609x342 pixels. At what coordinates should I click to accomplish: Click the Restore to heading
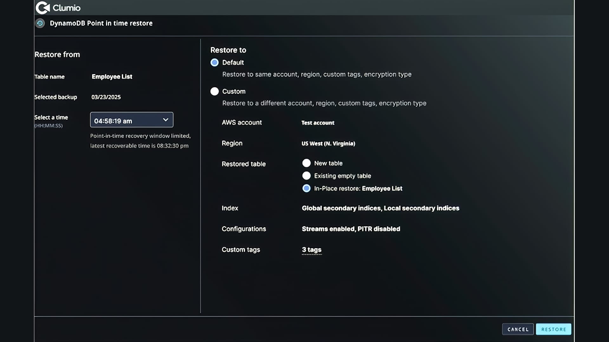pyautogui.click(x=228, y=50)
